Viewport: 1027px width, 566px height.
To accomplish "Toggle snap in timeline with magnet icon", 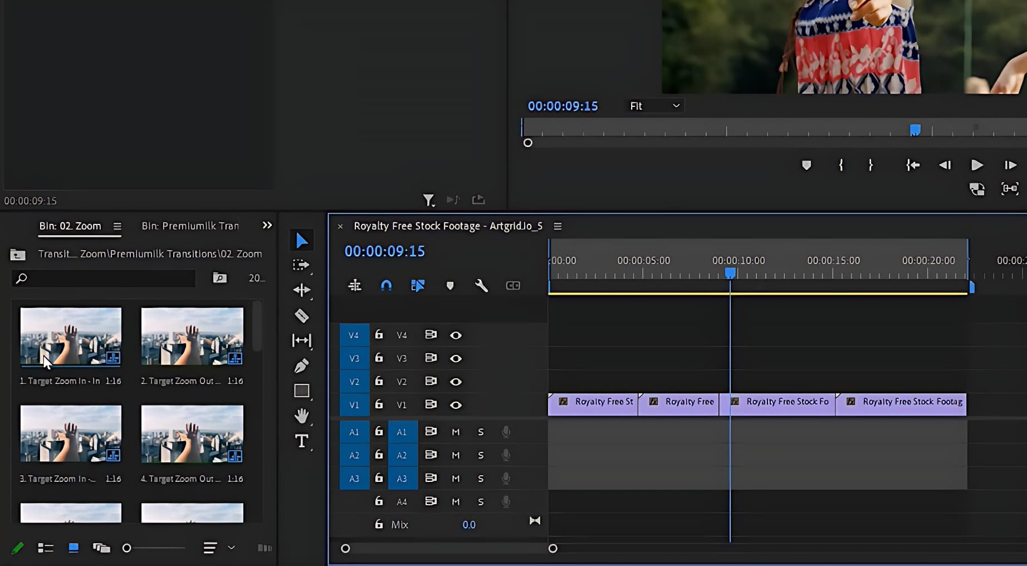I will point(386,286).
